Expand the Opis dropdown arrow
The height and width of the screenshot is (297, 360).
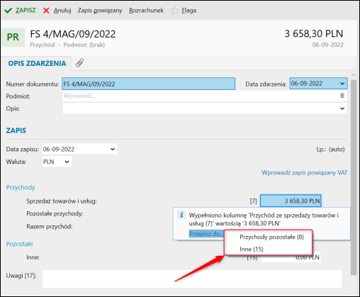342,108
